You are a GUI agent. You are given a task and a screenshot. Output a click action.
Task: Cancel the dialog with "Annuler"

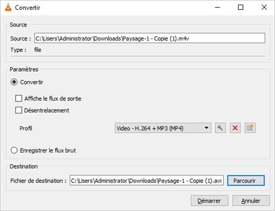(x=251, y=200)
